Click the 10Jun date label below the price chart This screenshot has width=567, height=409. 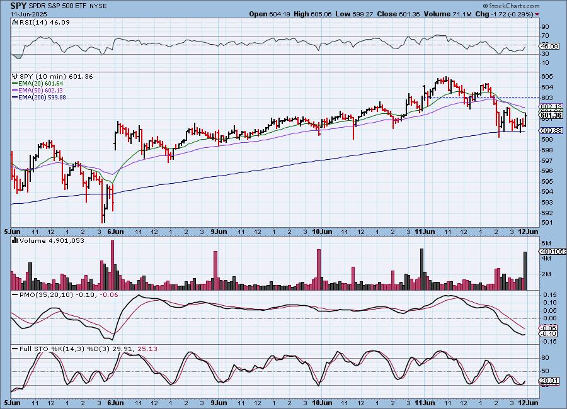pos(322,232)
